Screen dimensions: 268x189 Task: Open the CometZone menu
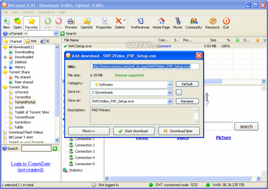click(46, 12)
